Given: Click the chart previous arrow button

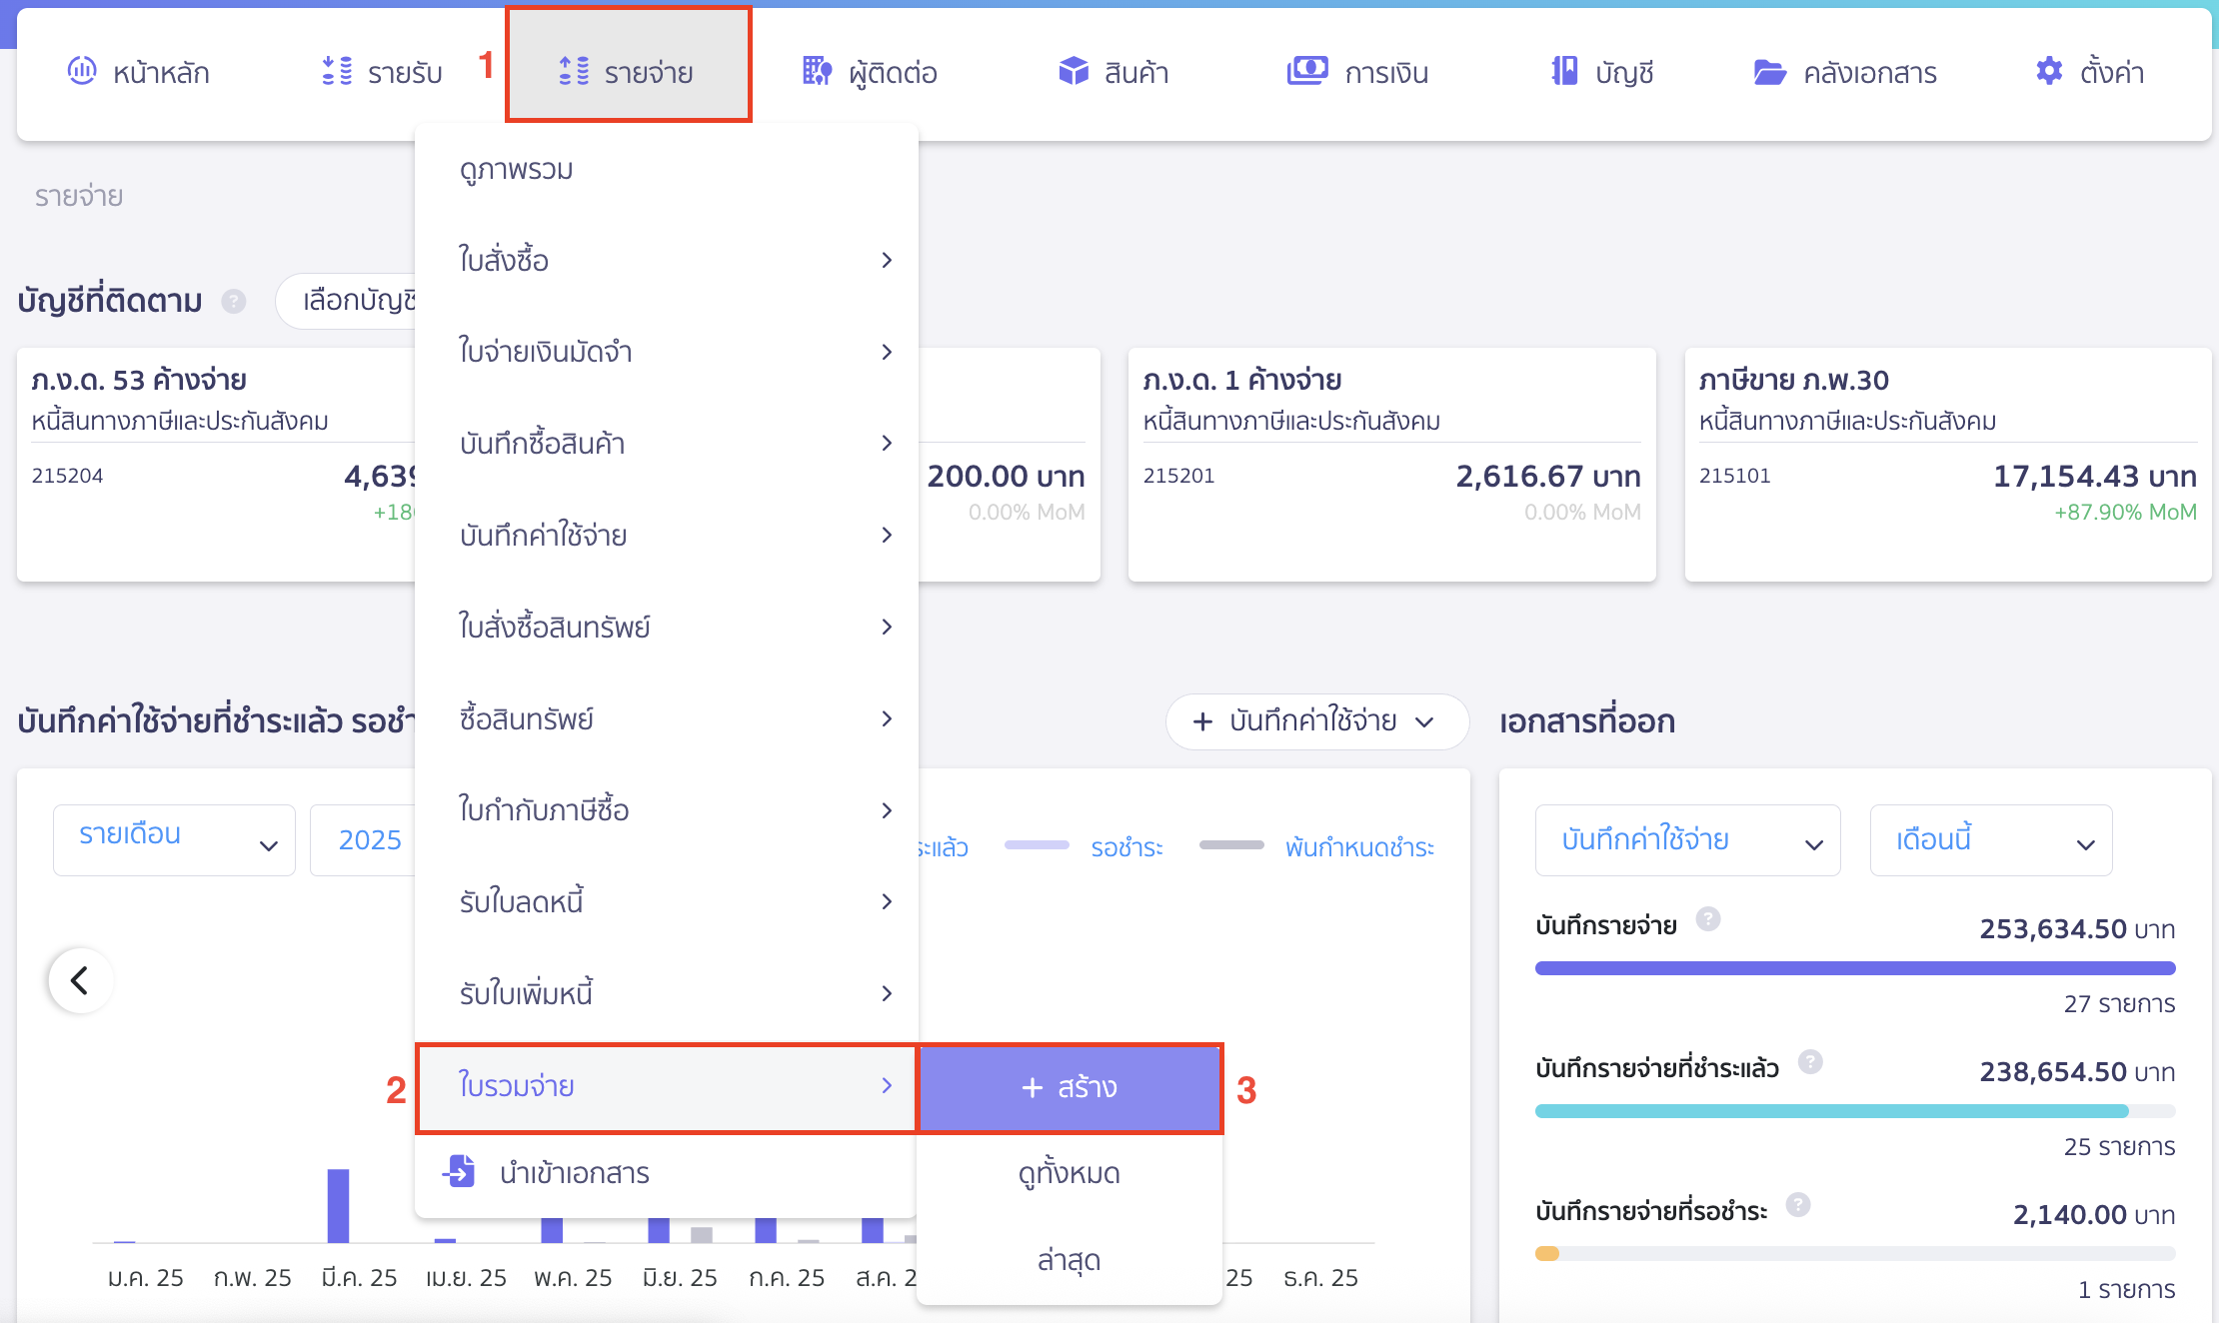Looking at the screenshot, I should [x=81, y=980].
